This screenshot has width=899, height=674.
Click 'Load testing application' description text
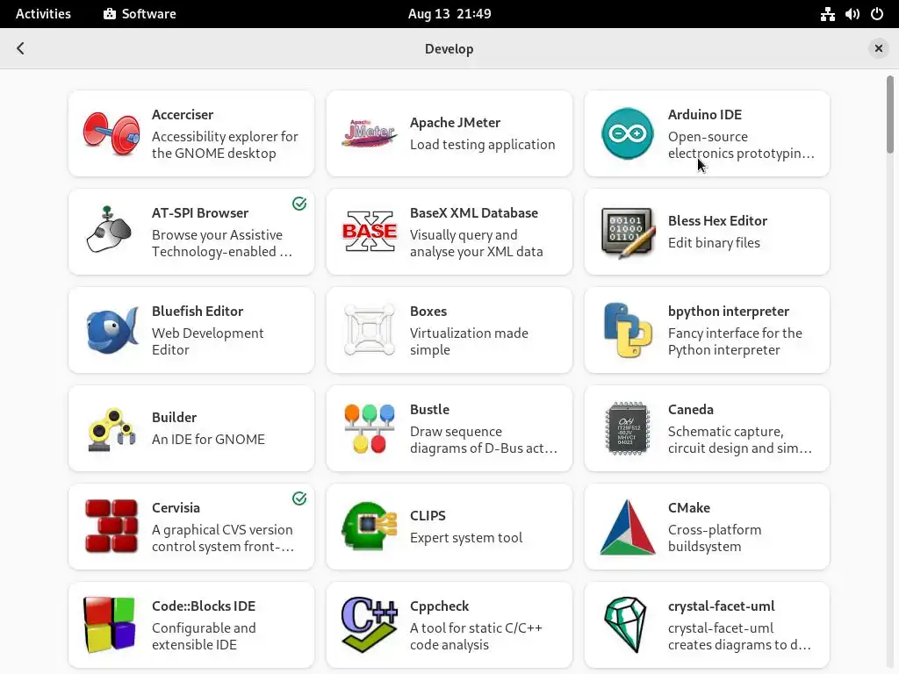482,145
